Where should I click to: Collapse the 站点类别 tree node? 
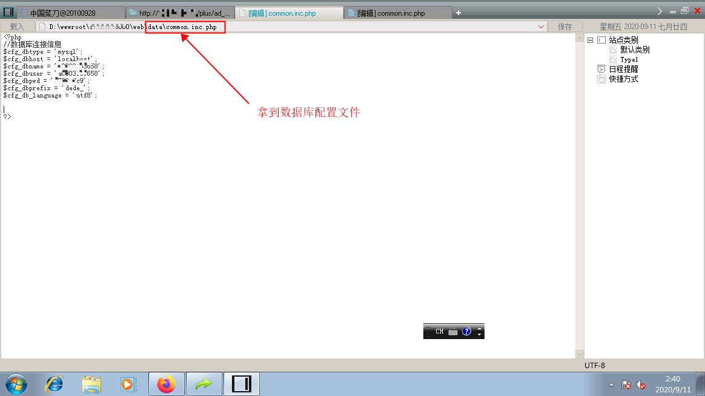591,40
